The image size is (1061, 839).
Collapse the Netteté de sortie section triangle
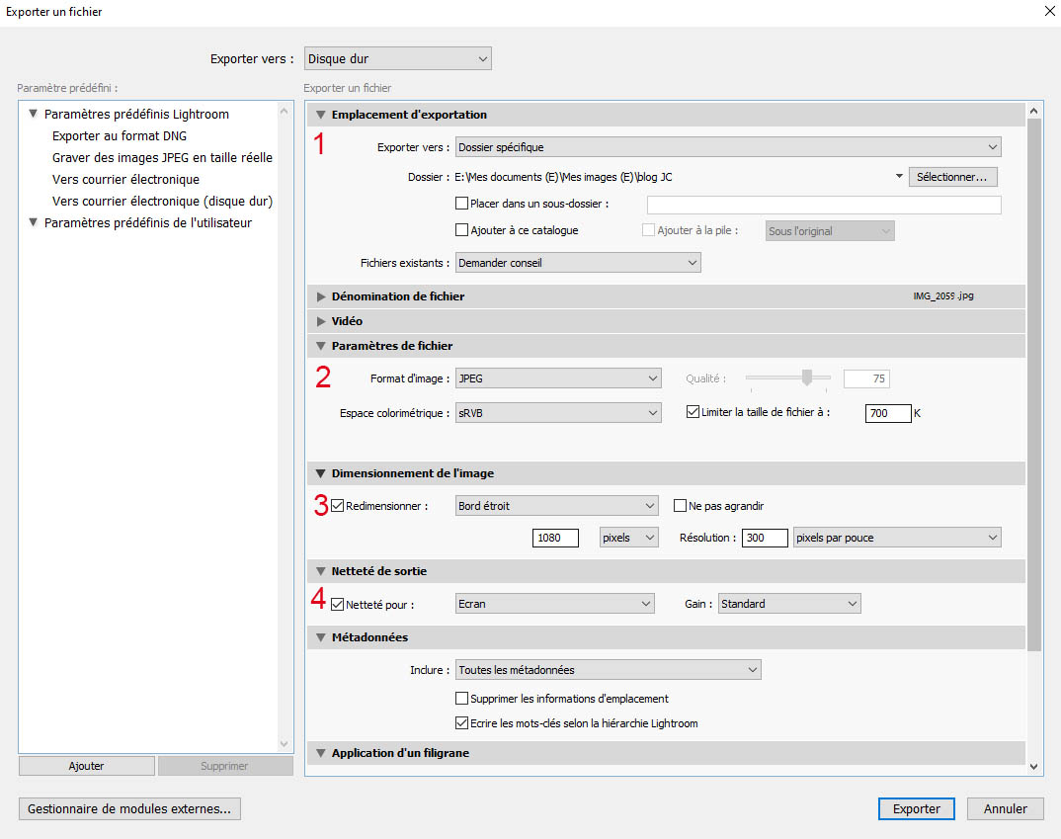[x=320, y=571]
